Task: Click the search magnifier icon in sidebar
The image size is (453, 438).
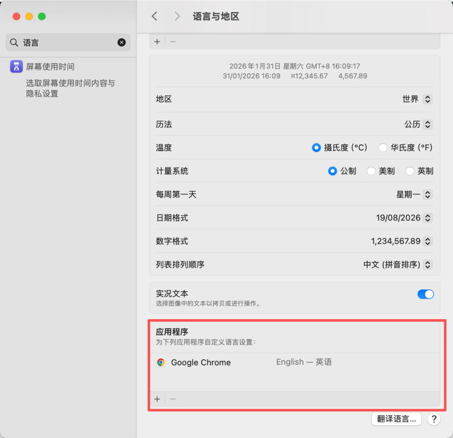Action: (14, 42)
